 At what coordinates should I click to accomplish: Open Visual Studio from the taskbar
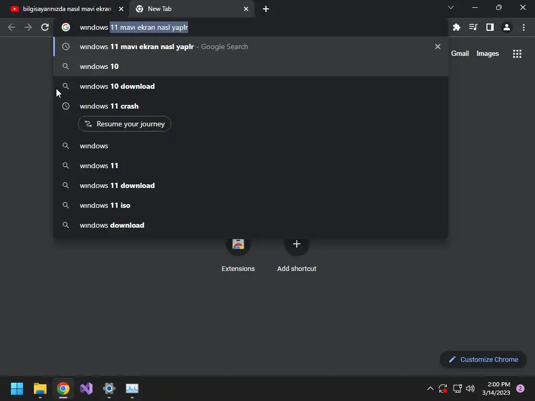(86, 388)
